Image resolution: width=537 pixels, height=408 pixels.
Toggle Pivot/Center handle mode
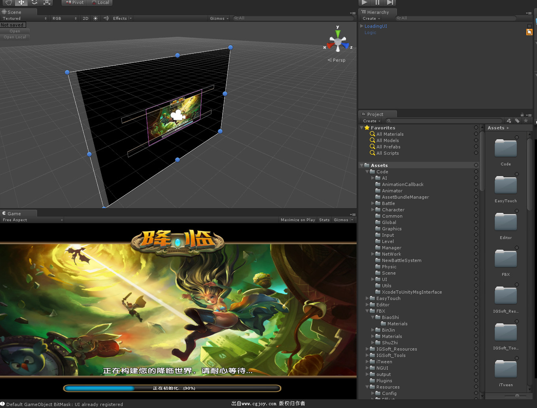coord(75,2)
